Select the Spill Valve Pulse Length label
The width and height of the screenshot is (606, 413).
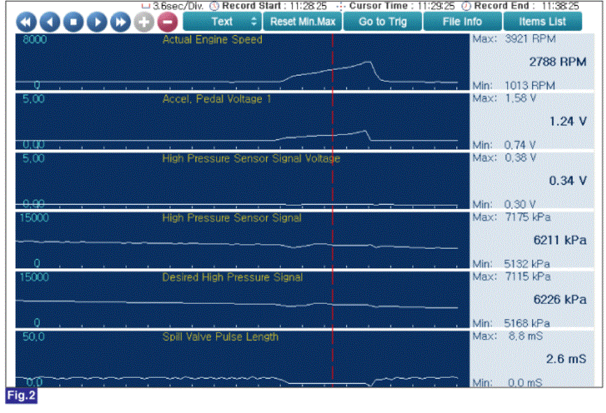pyautogui.click(x=220, y=337)
